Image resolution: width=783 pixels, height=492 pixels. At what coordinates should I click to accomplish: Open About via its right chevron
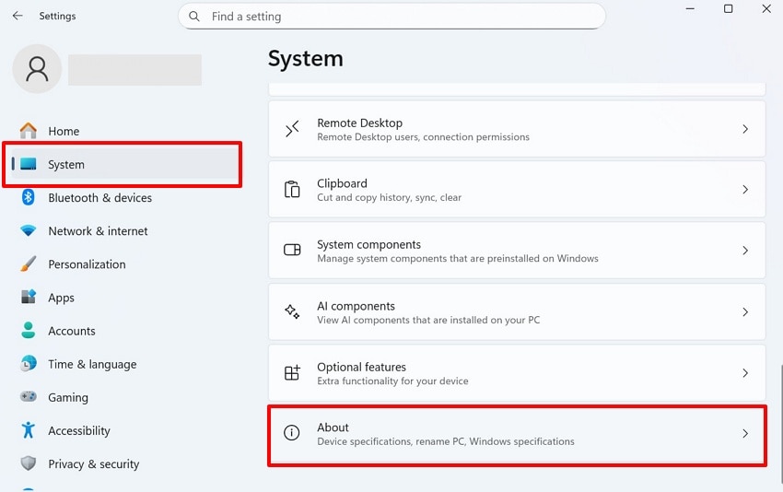click(745, 434)
